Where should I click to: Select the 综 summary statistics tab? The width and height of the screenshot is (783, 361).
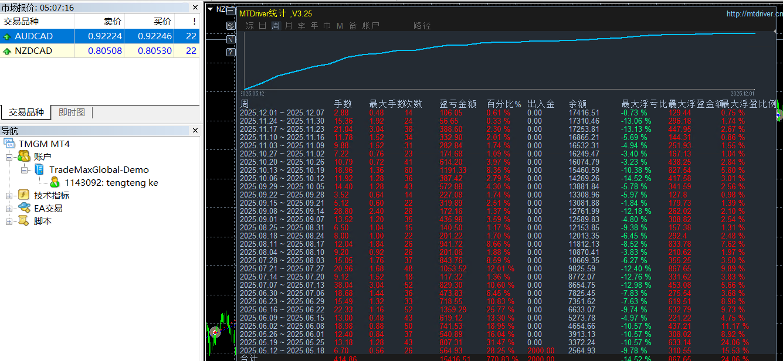click(x=250, y=26)
